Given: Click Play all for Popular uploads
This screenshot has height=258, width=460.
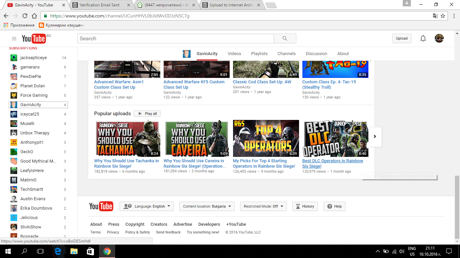Looking at the screenshot, I should 147,114.
